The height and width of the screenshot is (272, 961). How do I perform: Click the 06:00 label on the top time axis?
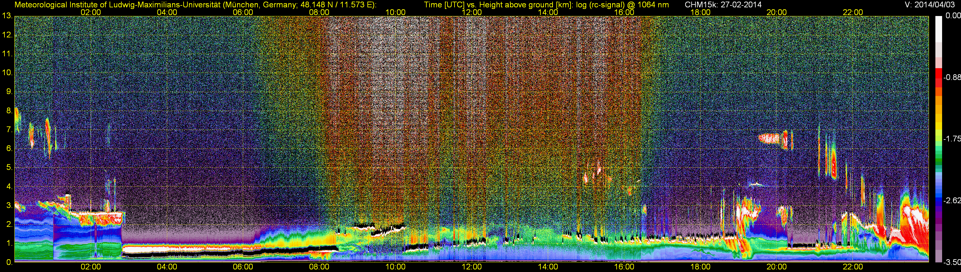243,12
